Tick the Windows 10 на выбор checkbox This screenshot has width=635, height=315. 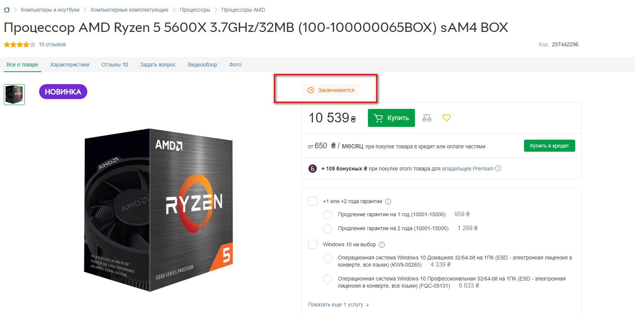pos(313,244)
